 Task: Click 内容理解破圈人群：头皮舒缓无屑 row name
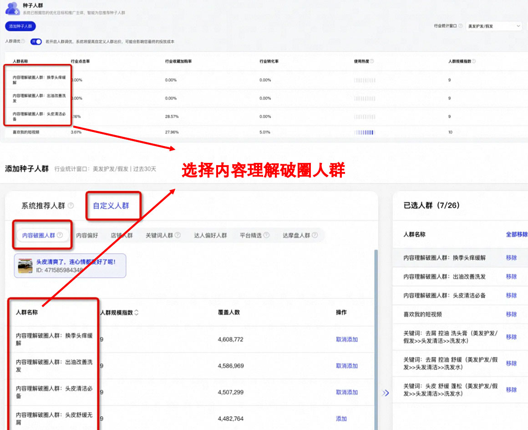click(54, 418)
